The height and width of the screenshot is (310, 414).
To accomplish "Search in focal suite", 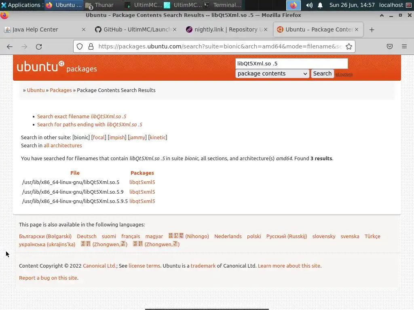I will pos(99,137).
